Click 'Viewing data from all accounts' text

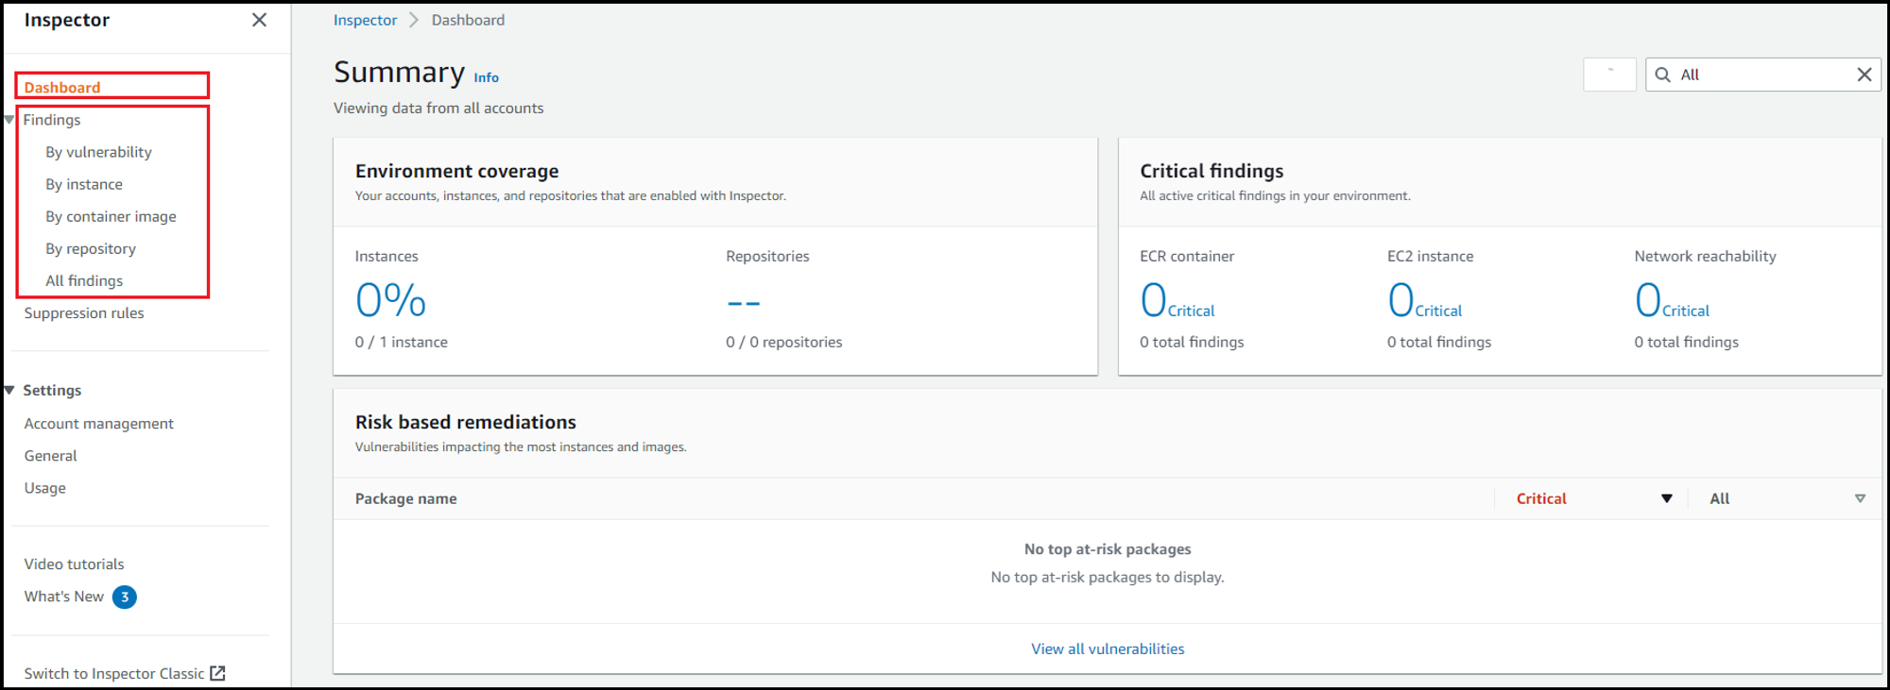(438, 108)
